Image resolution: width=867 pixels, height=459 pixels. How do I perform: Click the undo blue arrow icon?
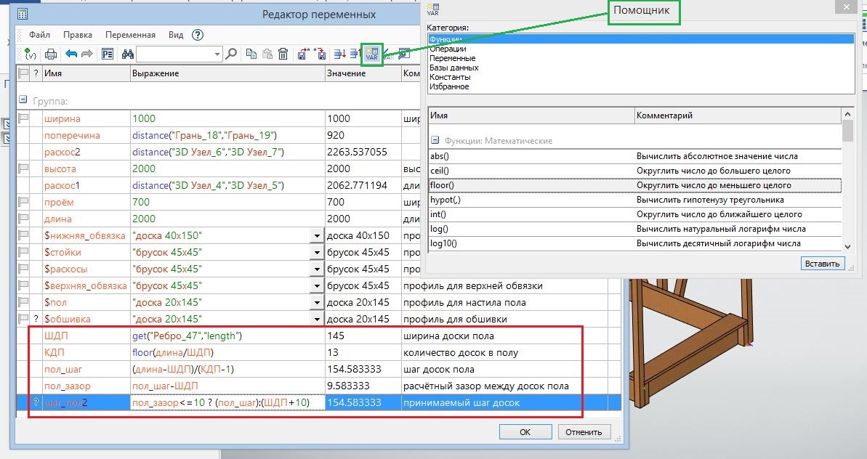[71, 54]
